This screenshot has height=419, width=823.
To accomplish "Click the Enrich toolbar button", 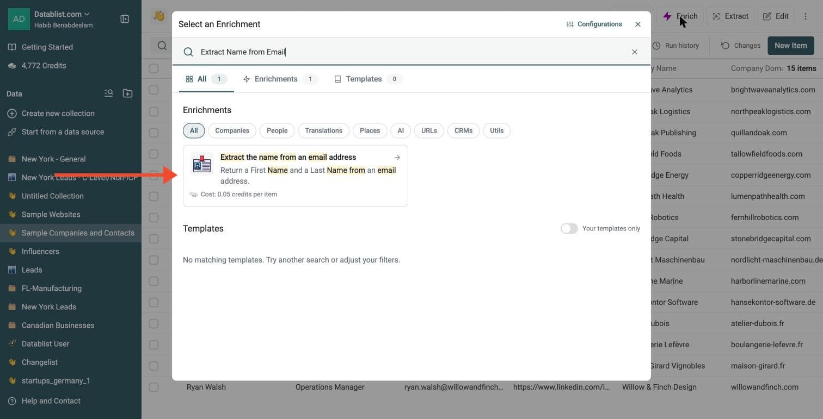I will [680, 16].
